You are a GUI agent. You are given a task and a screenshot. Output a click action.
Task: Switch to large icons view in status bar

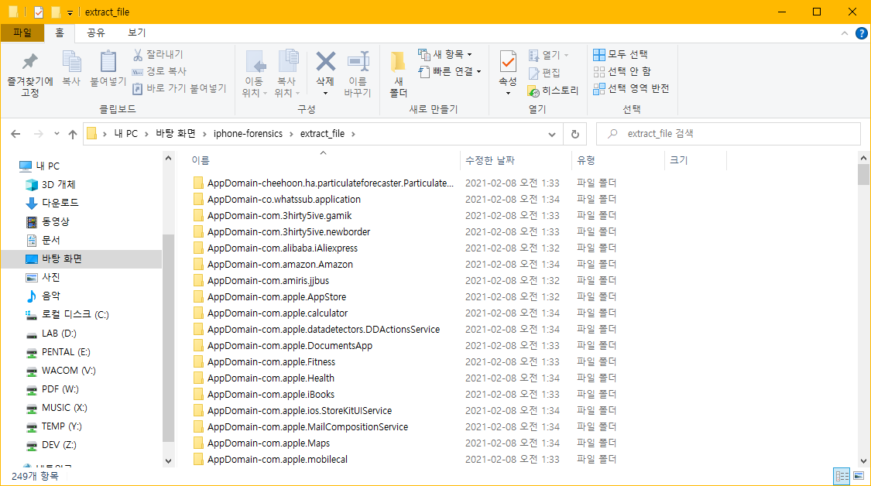click(859, 476)
